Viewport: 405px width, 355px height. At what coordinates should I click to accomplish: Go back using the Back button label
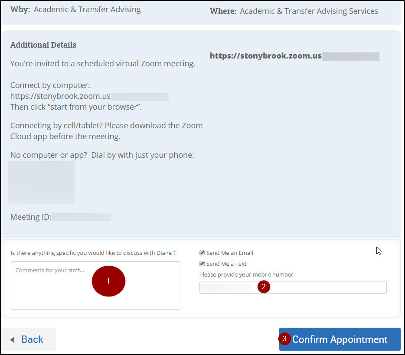coord(33,339)
